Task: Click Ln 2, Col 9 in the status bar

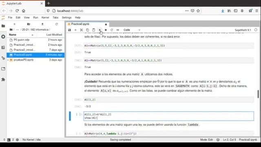Action: click(x=229, y=140)
